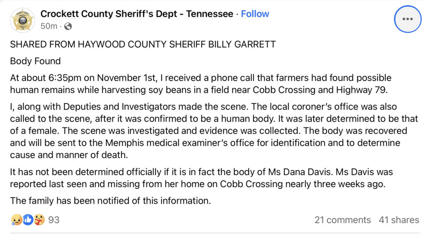
Task: Click the words 'Tennessee' in page title
Action: [210, 14]
